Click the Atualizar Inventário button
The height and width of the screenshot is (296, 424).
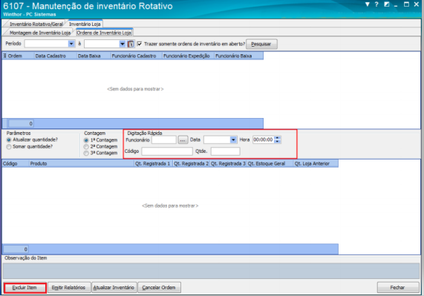(x=114, y=288)
